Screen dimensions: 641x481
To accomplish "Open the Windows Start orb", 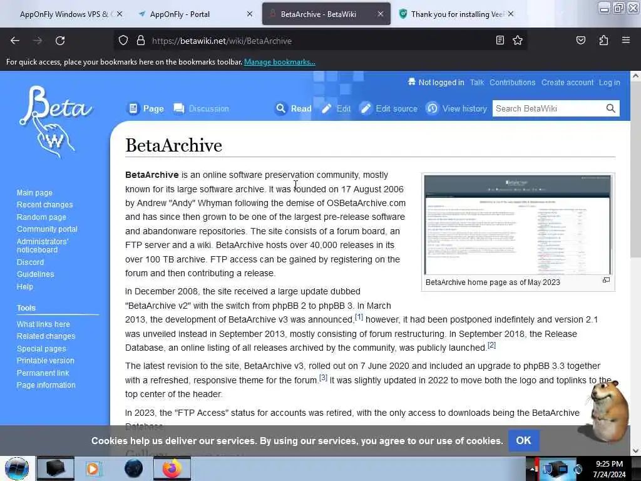I will tap(17, 468).
